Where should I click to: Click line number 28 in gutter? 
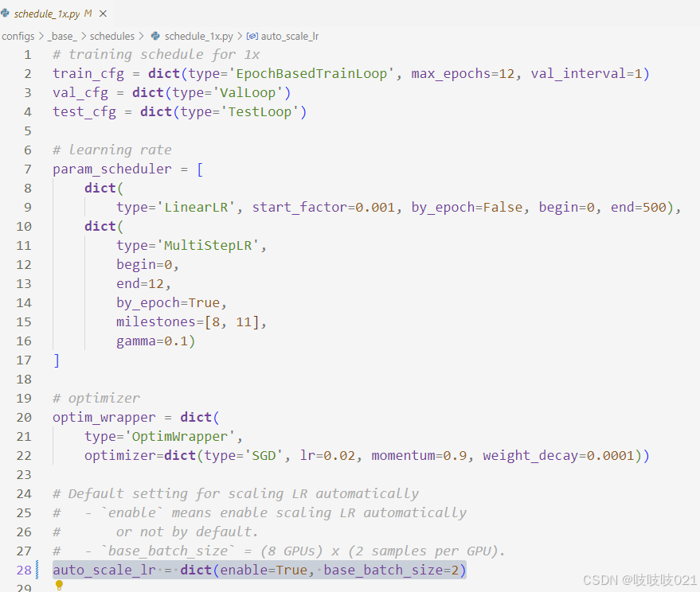tap(24, 570)
